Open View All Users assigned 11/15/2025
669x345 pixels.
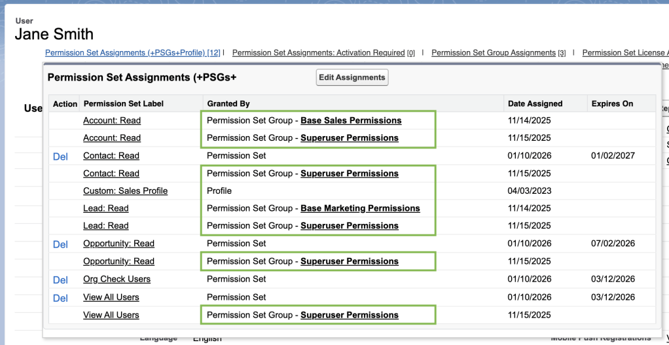(x=111, y=315)
